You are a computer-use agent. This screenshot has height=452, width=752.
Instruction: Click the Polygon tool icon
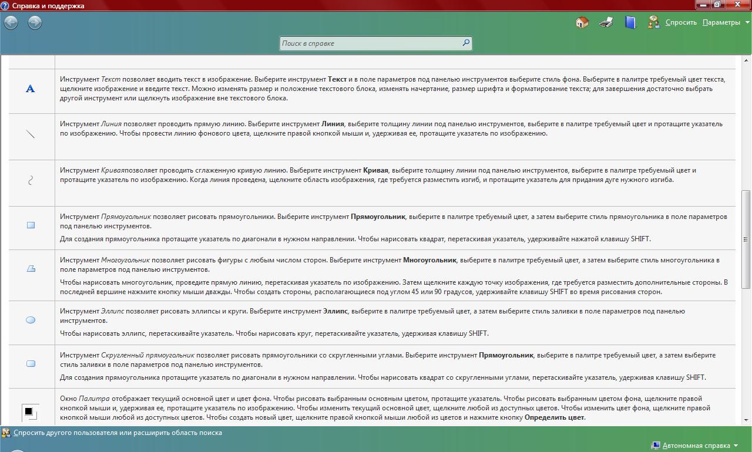[31, 268]
